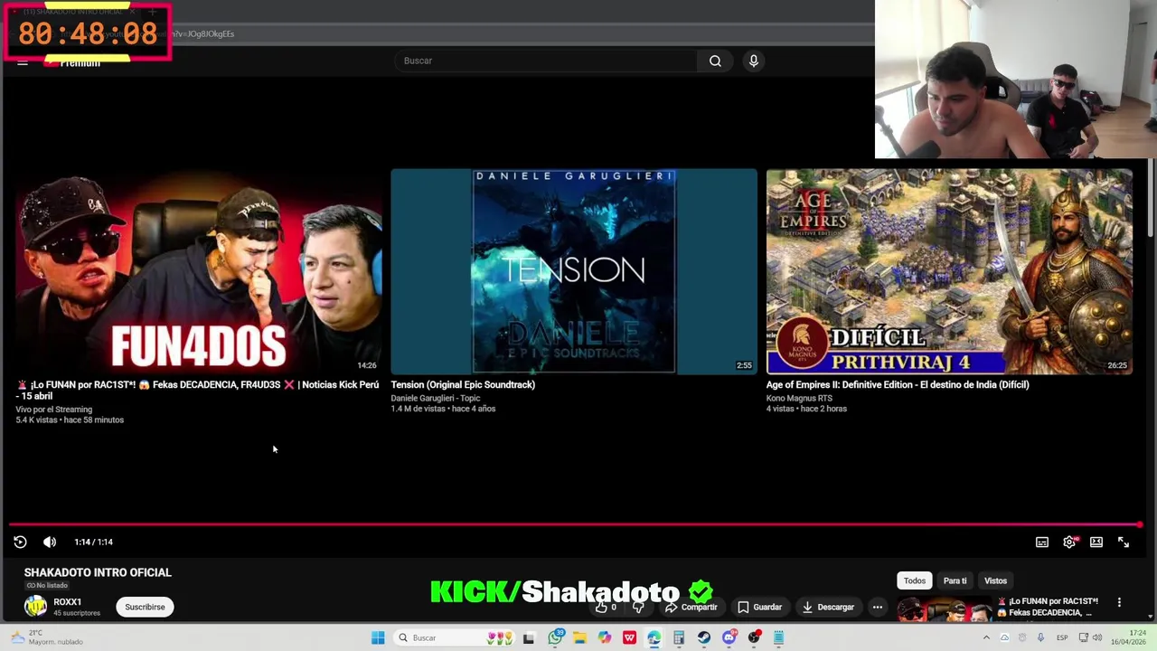The height and width of the screenshot is (651, 1157).
Task: Select the 'Todos' filter chip
Action: click(x=915, y=580)
